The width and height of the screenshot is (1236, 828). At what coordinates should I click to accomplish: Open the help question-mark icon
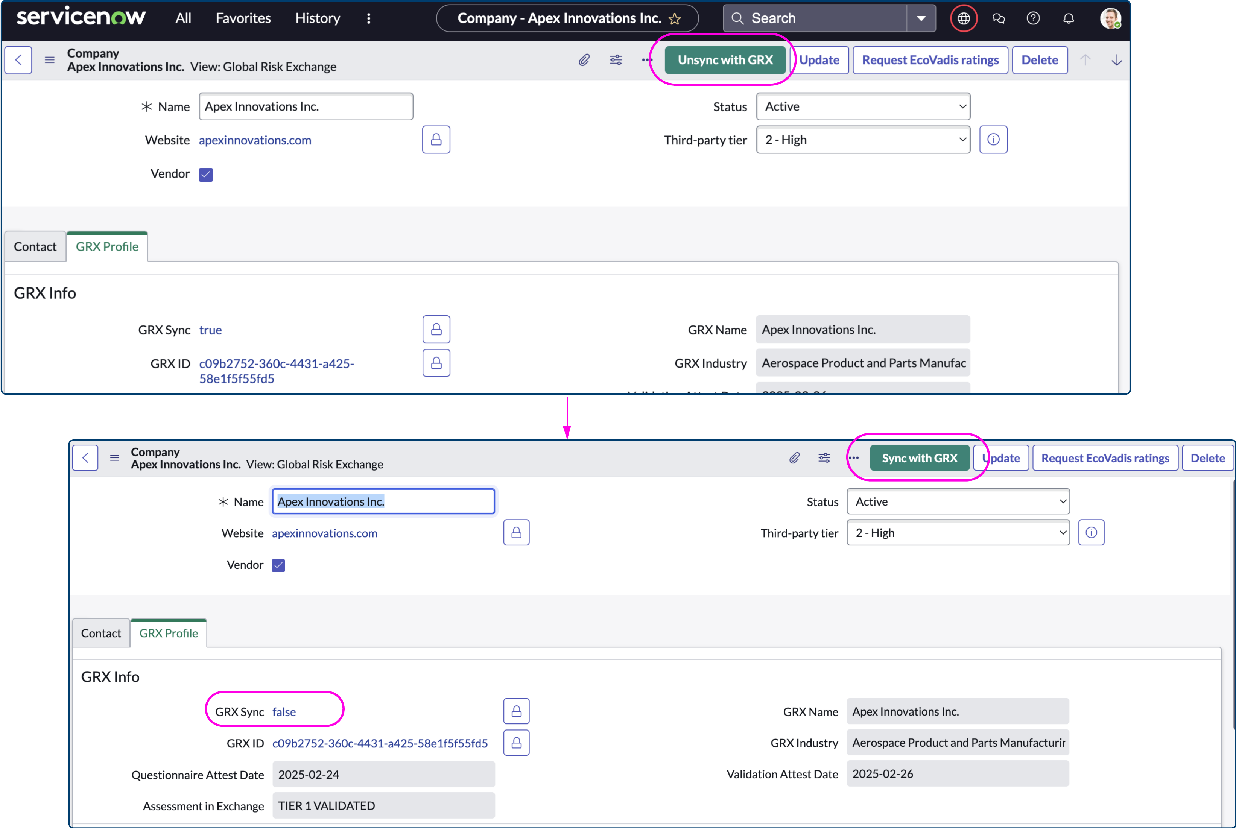[x=1033, y=18]
